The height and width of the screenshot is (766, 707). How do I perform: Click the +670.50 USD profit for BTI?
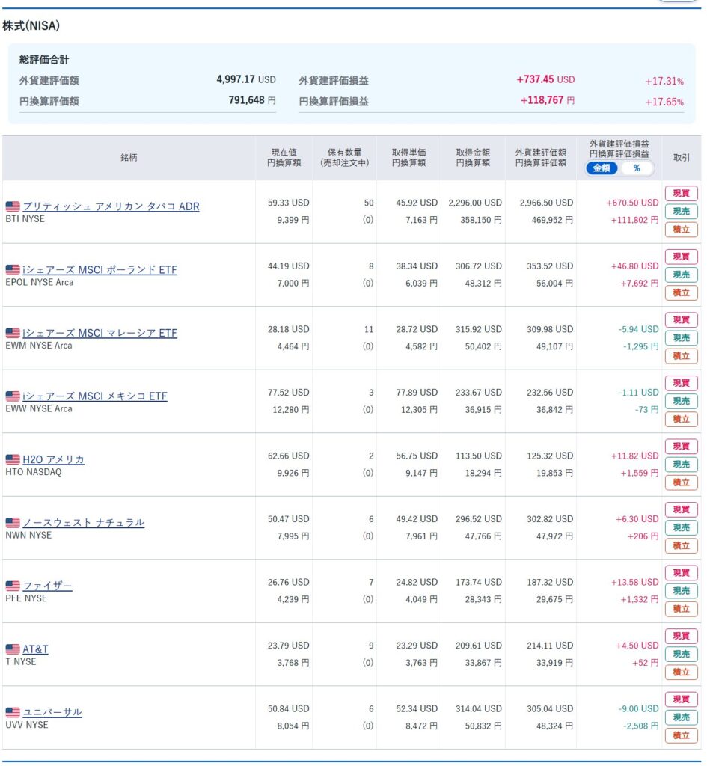[x=633, y=203]
